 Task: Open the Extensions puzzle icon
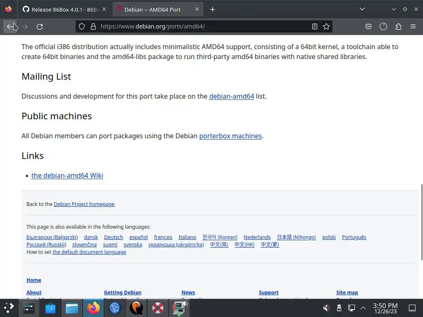click(398, 26)
